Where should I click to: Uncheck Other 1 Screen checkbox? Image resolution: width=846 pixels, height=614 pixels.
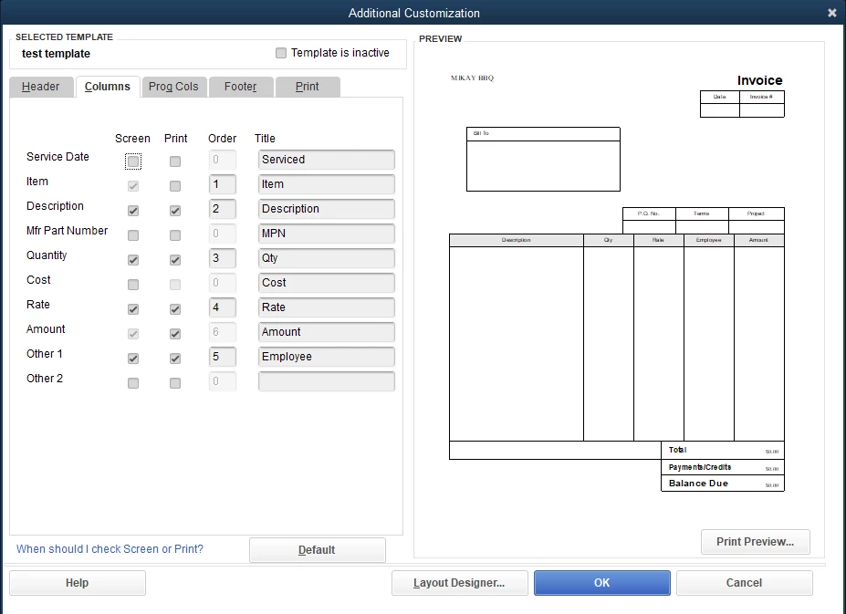(133, 359)
